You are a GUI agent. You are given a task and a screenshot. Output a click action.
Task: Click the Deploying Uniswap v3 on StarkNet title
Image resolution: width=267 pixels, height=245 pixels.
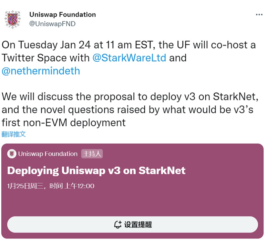tap(96, 170)
